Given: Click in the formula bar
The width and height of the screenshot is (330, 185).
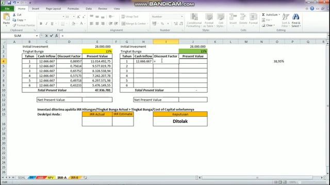Looking at the screenshot, I should [193, 36].
